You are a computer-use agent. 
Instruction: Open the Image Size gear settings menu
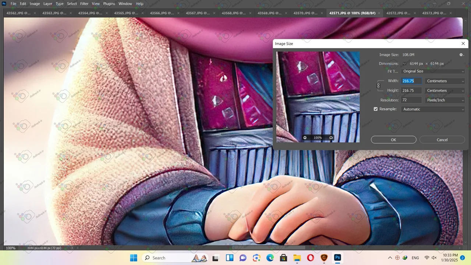click(x=461, y=55)
